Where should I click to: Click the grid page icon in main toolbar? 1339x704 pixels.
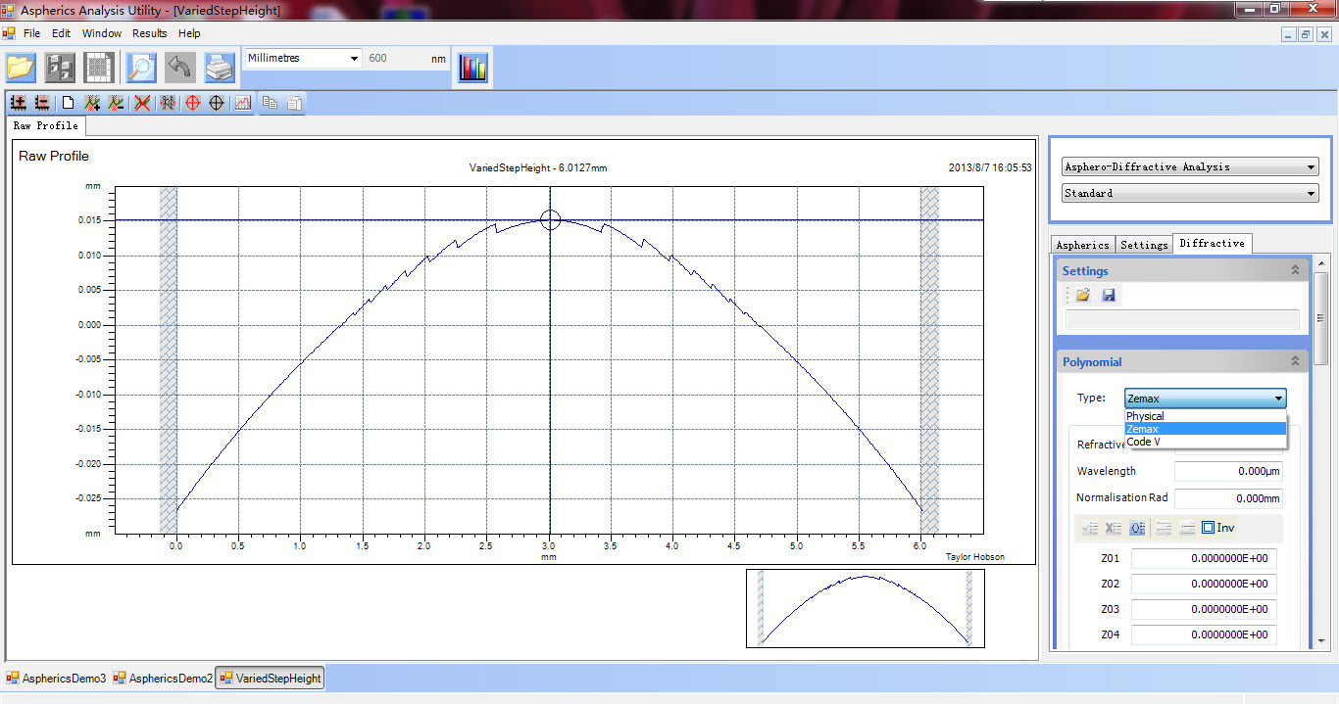pos(100,68)
